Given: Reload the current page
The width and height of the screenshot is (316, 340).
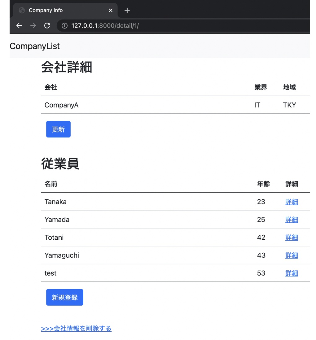Looking at the screenshot, I should (47, 26).
